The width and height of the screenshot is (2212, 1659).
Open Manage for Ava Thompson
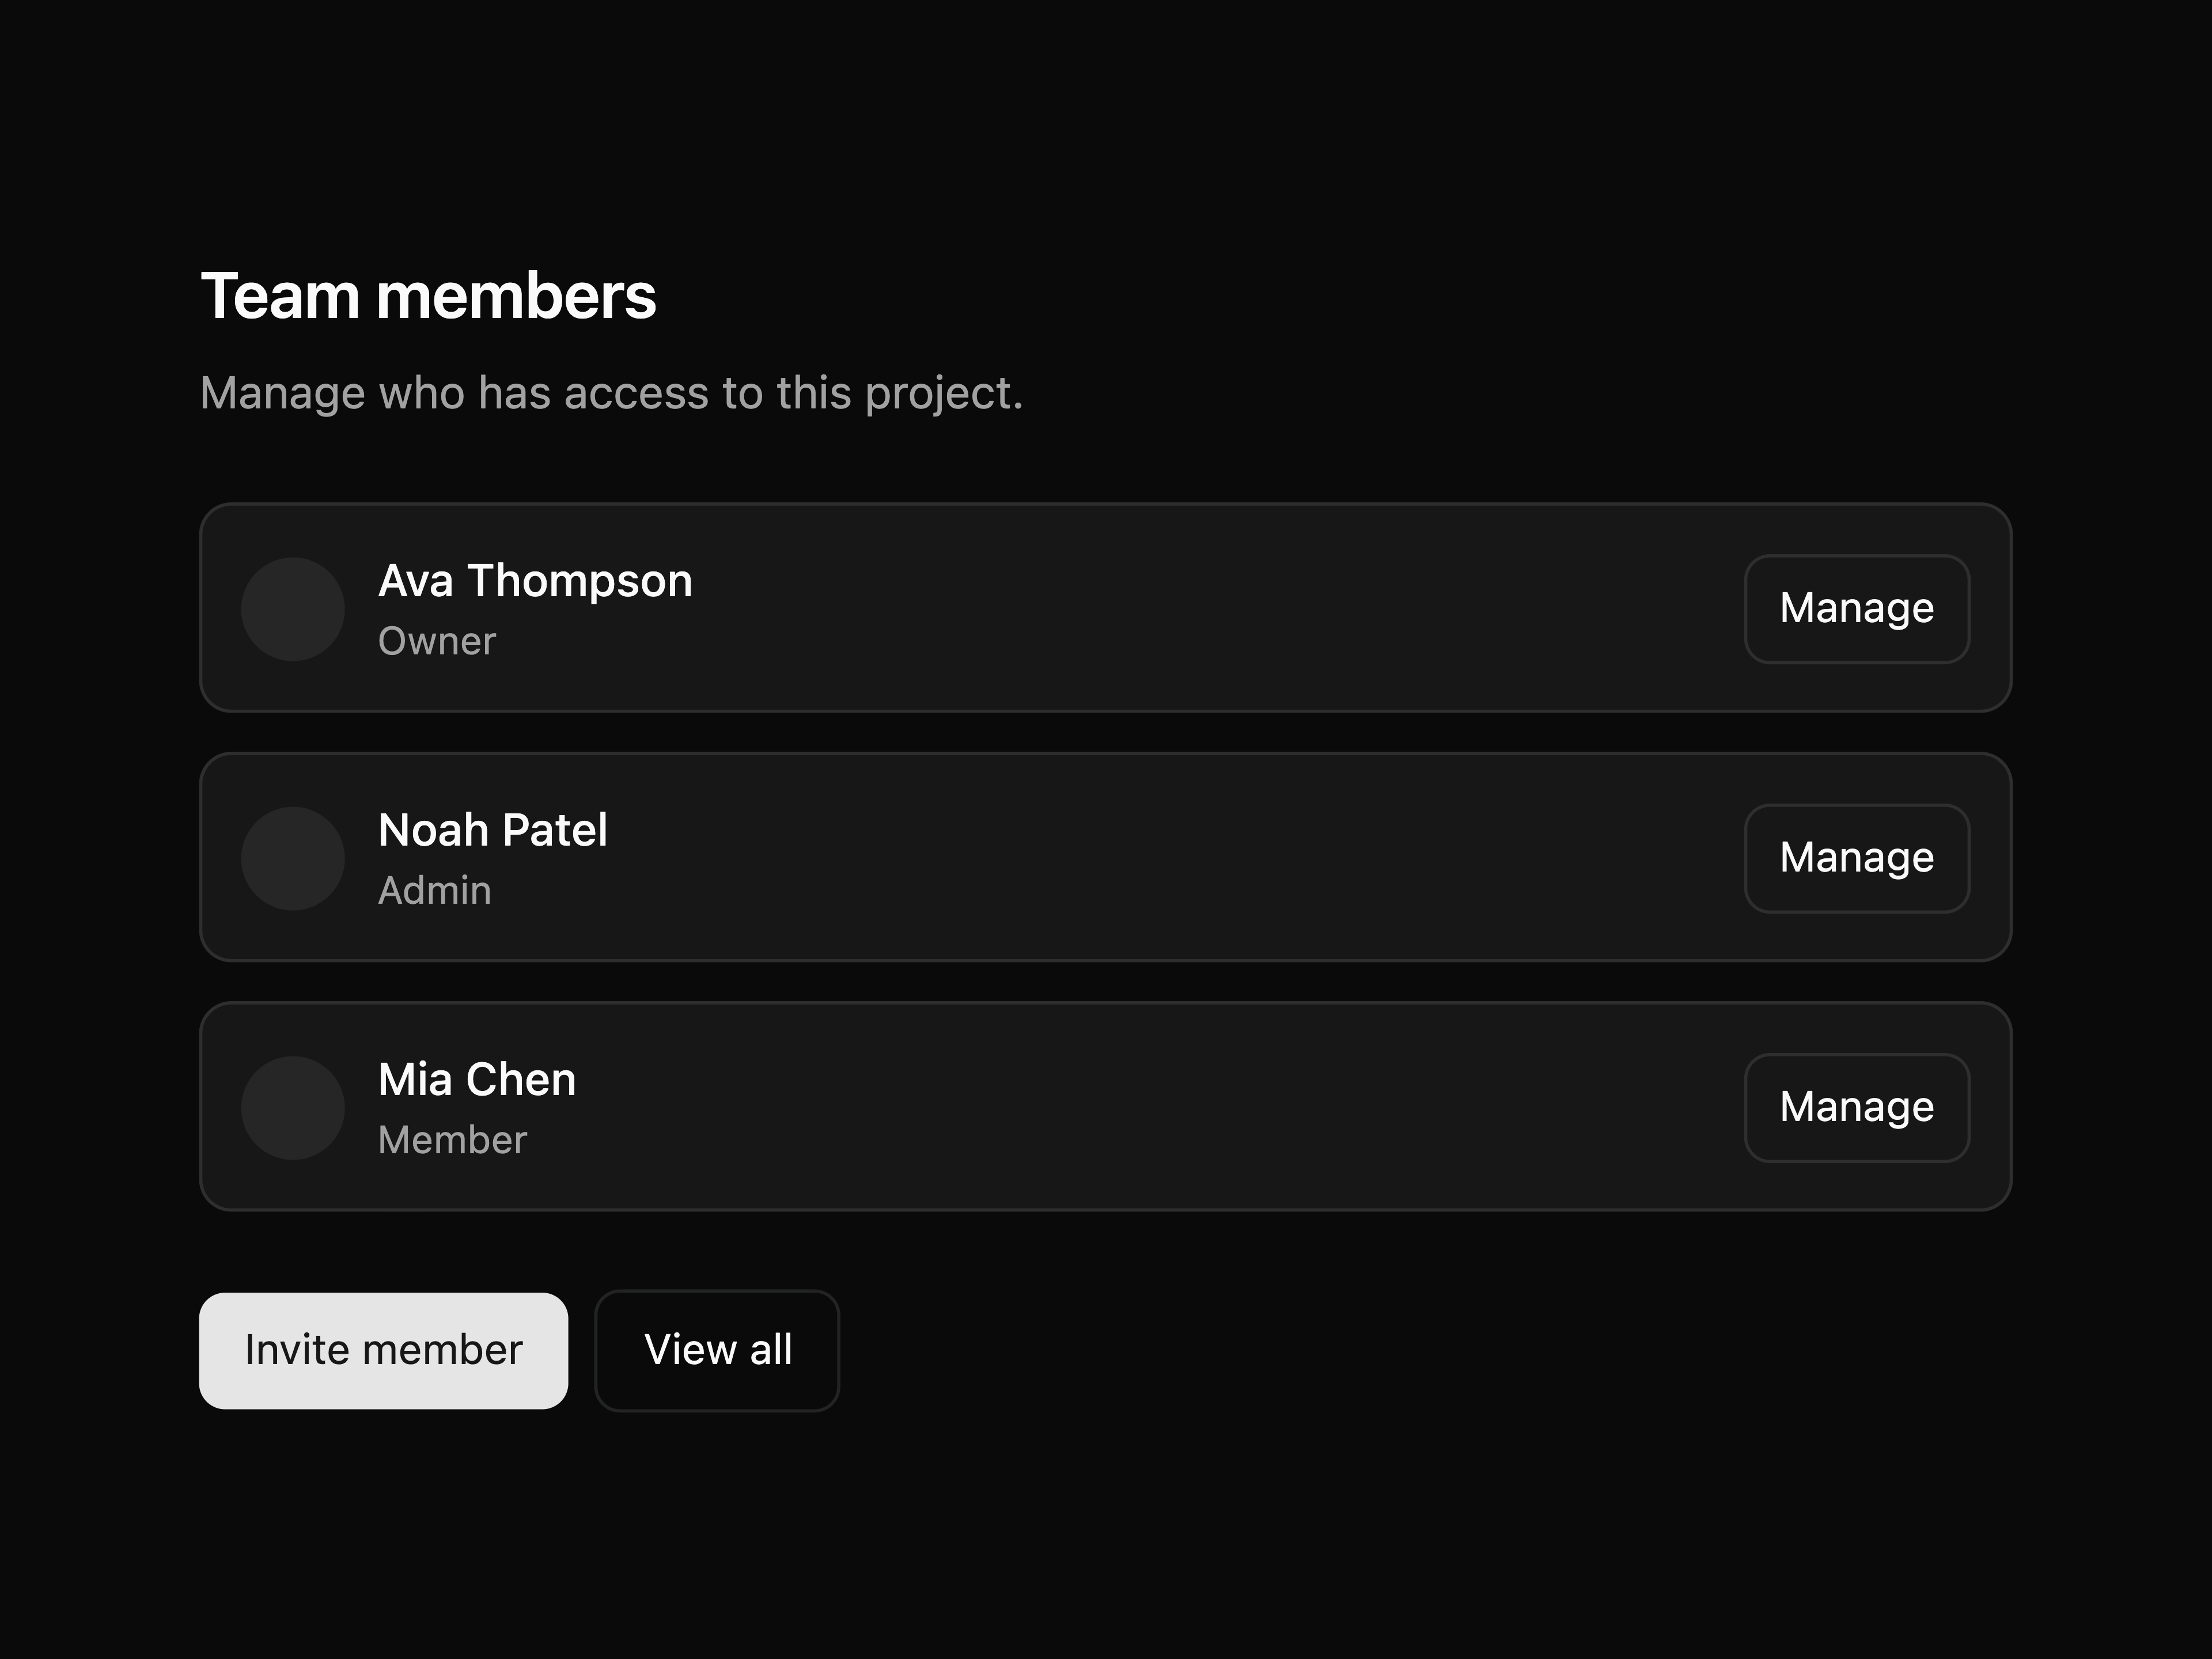coord(1857,609)
